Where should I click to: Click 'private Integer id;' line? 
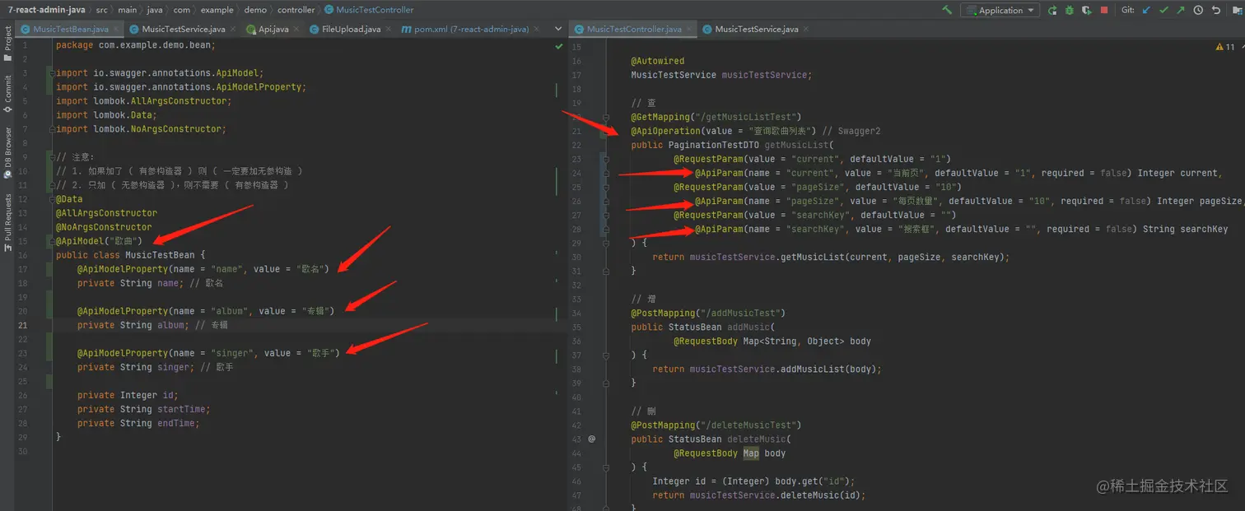[x=128, y=395]
